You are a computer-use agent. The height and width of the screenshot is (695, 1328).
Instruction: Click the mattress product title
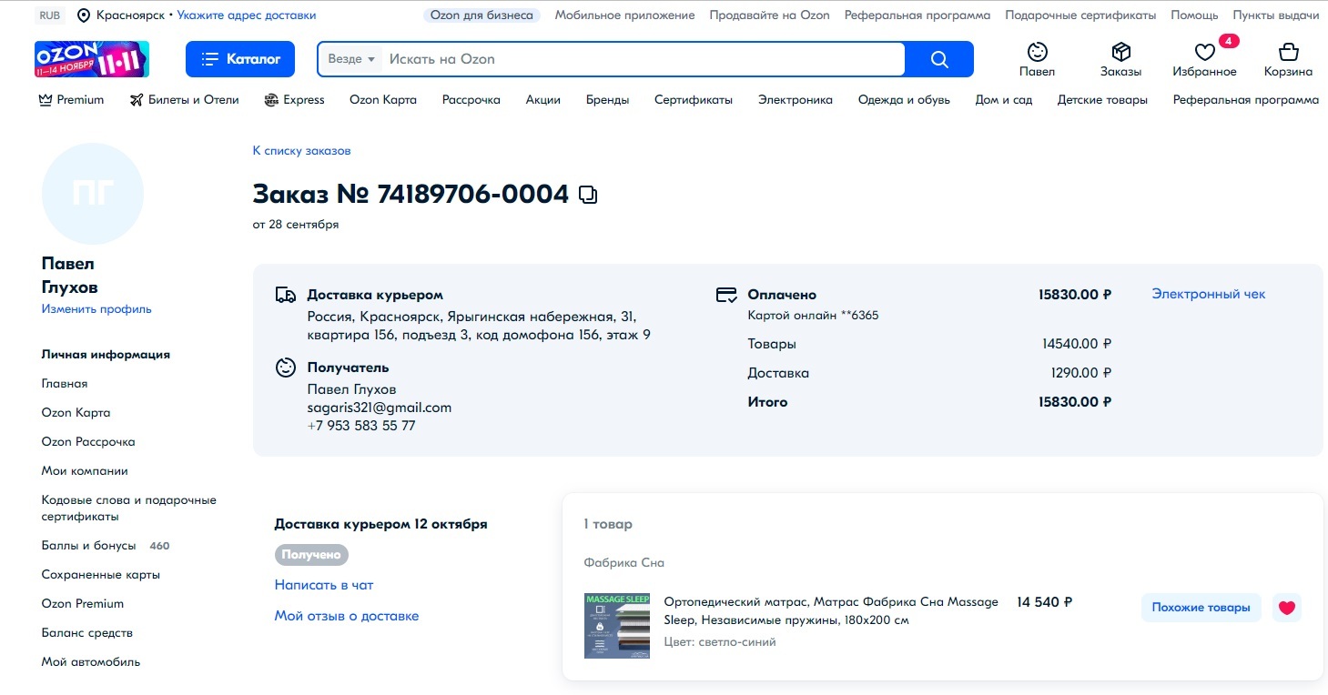click(831, 611)
